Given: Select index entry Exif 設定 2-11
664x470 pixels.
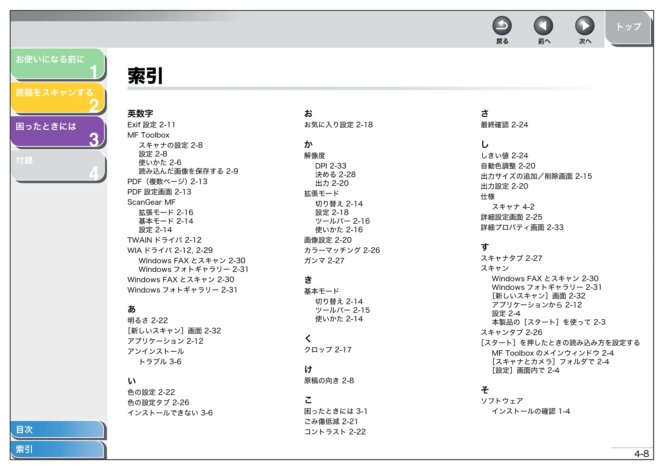Looking at the screenshot, I should click(151, 125).
